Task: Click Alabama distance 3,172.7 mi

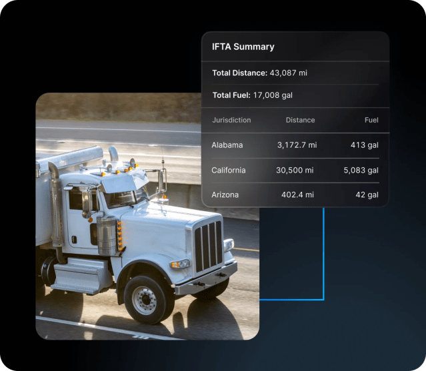Action: [x=297, y=145]
